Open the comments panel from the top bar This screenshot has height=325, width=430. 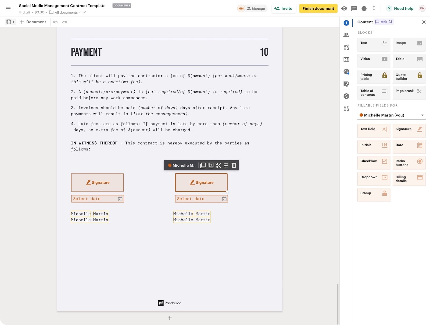coord(354,8)
